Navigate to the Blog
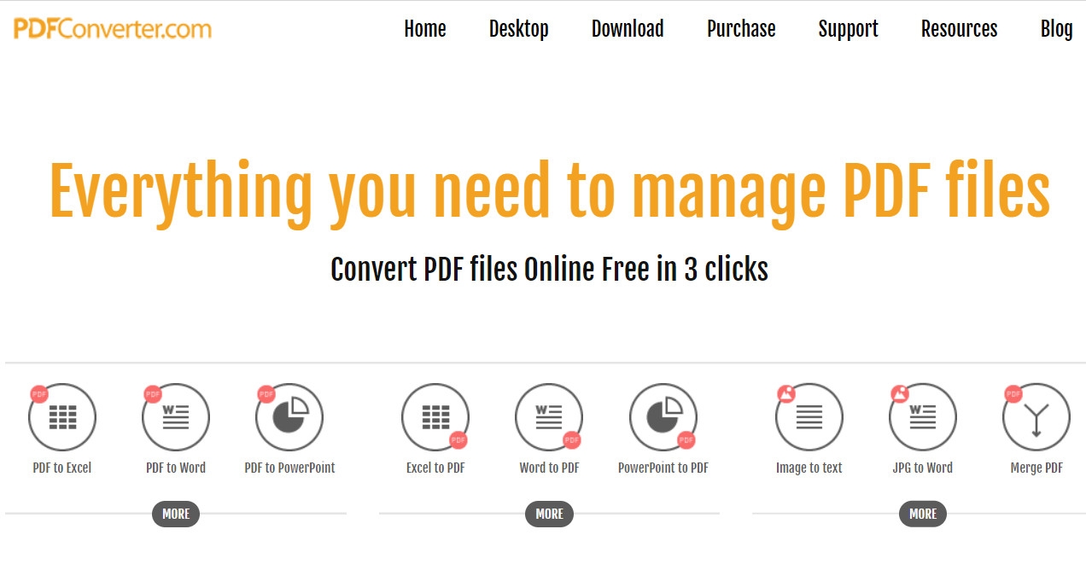1086x564 pixels. pos(1057,29)
